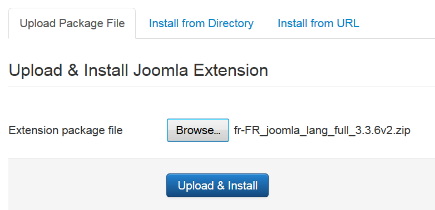Image resolution: width=435 pixels, height=210 pixels.
Task: Go to directory-based extension install
Action: pos(201,23)
